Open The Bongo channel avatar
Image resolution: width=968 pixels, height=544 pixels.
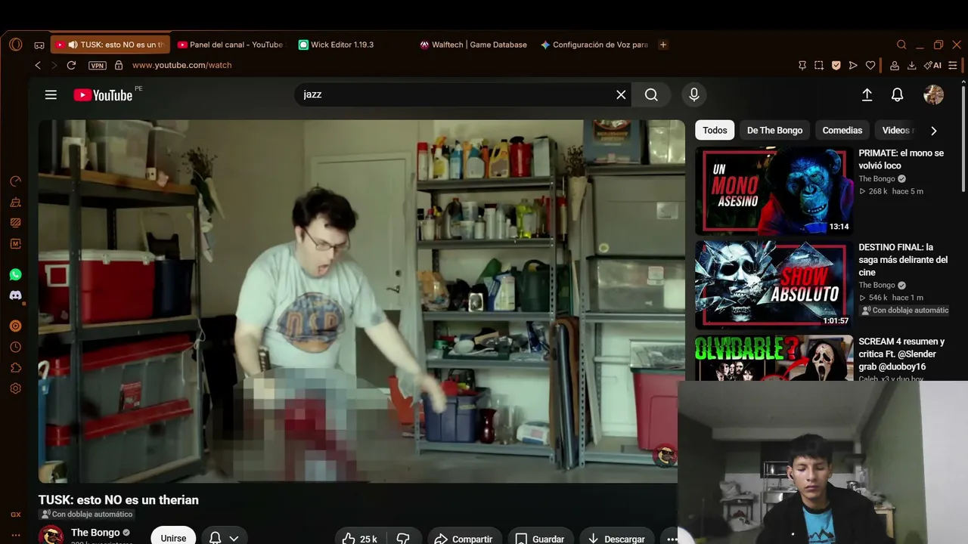point(51,535)
